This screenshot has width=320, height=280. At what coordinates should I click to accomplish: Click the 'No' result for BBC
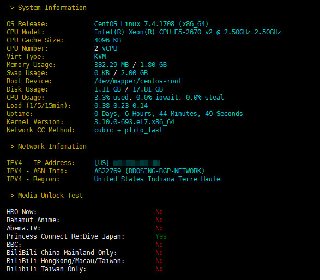[159, 244]
